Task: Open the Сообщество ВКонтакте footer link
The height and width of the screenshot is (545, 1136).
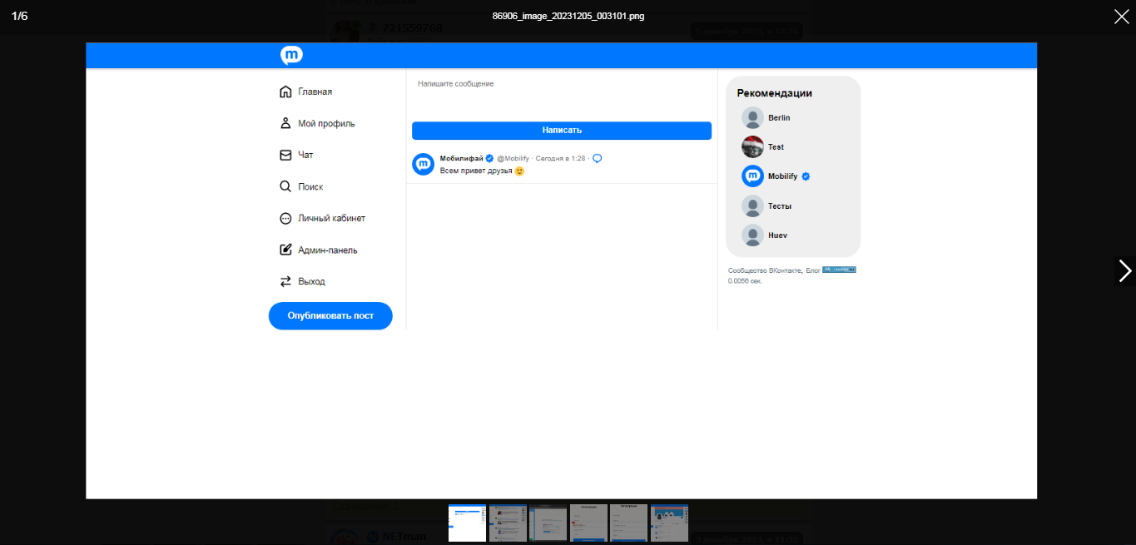Action: [764, 270]
